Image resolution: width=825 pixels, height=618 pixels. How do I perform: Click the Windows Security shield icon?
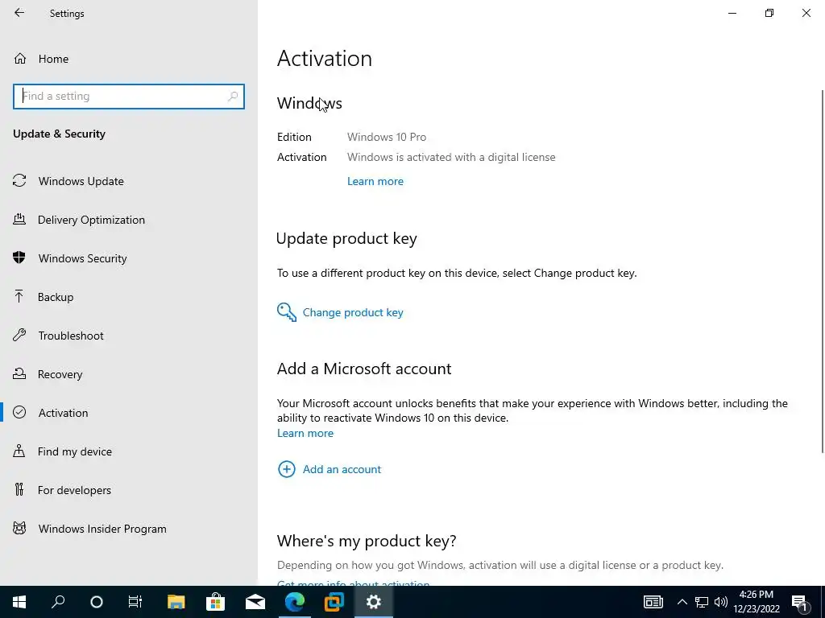(19, 257)
